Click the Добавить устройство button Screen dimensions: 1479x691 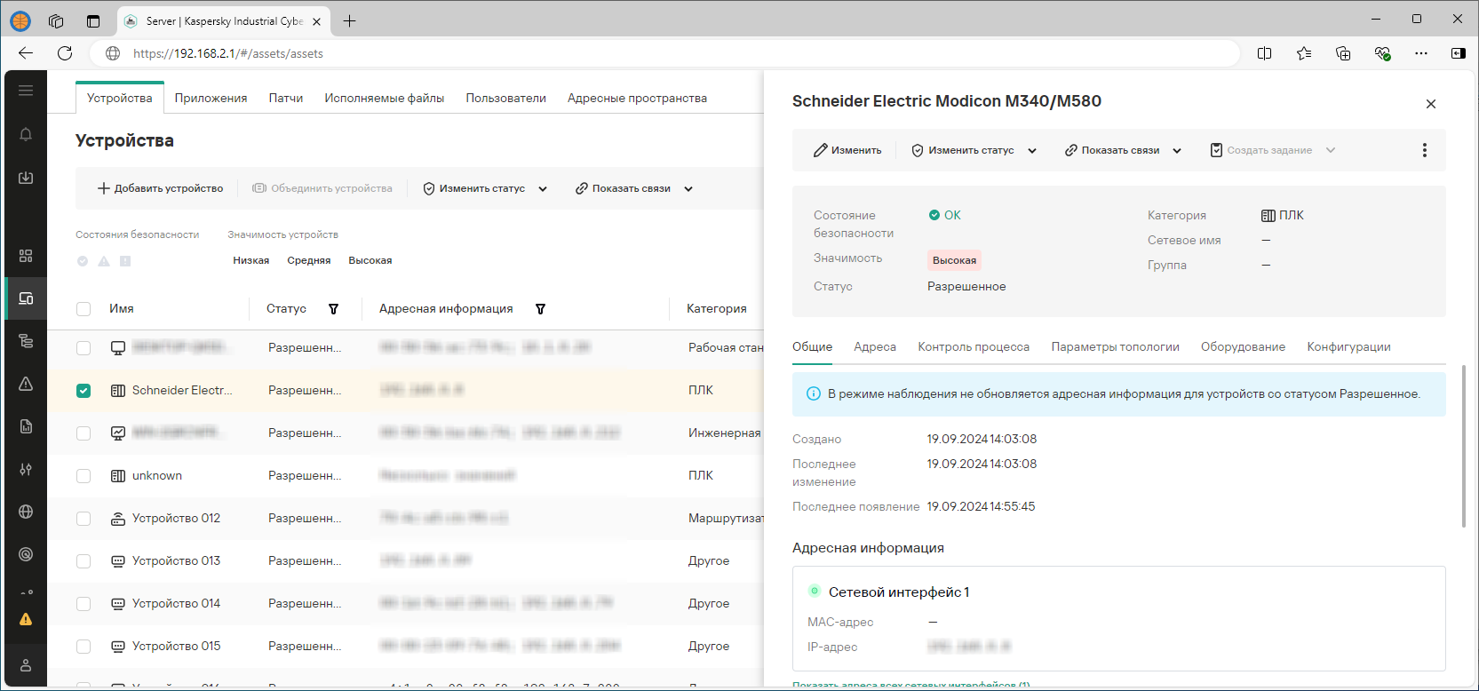[161, 188]
